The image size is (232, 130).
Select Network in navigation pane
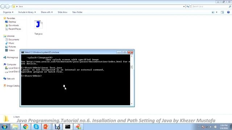9,79
